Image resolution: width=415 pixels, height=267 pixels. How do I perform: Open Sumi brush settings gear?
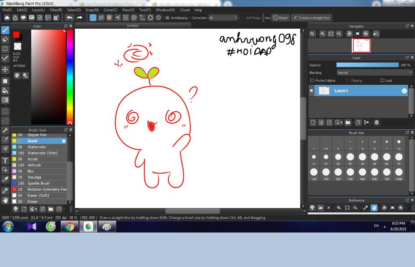pyautogui.click(x=64, y=141)
